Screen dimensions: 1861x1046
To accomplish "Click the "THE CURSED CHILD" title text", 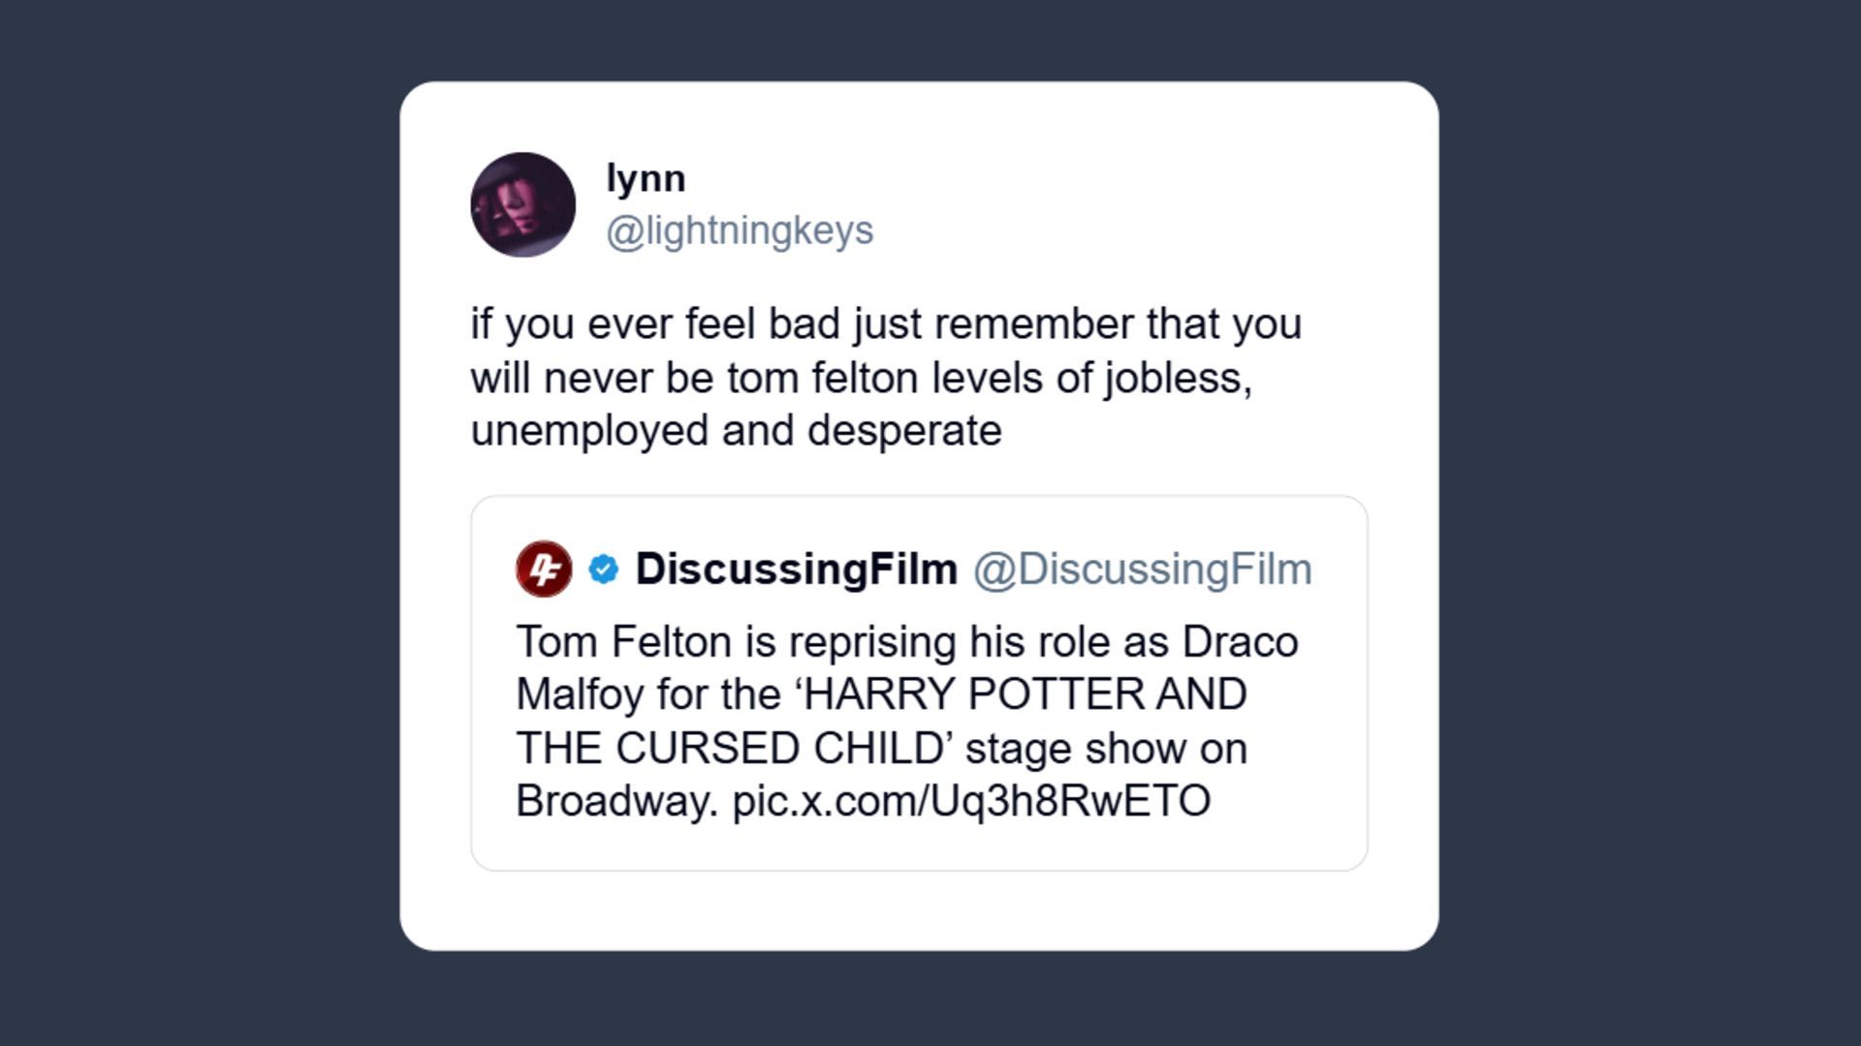I will tap(729, 749).
